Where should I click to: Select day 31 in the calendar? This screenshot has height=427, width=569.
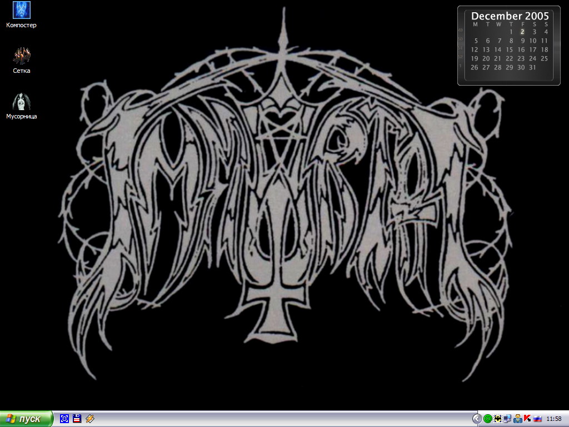coord(533,67)
